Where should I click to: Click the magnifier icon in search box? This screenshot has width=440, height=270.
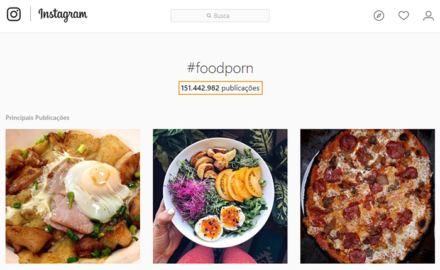coord(209,16)
